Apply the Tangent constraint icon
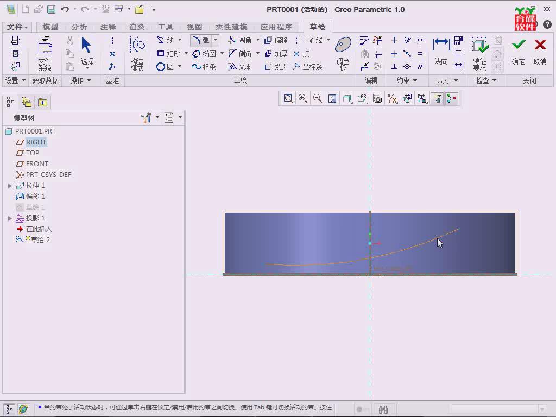The height and width of the screenshot is (417, 556). pos(407,40)
